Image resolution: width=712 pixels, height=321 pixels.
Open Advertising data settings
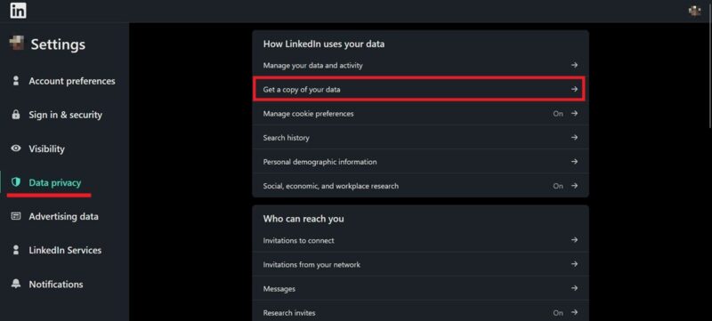[x=63, y=216]
